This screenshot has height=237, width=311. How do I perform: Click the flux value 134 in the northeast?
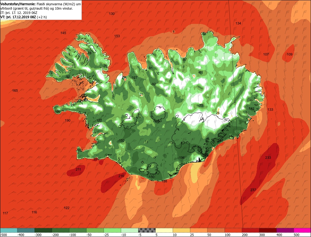tap(238, 23)
